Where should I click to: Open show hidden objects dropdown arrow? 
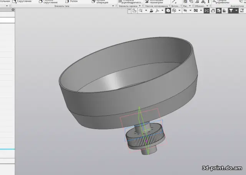(201, 11)
